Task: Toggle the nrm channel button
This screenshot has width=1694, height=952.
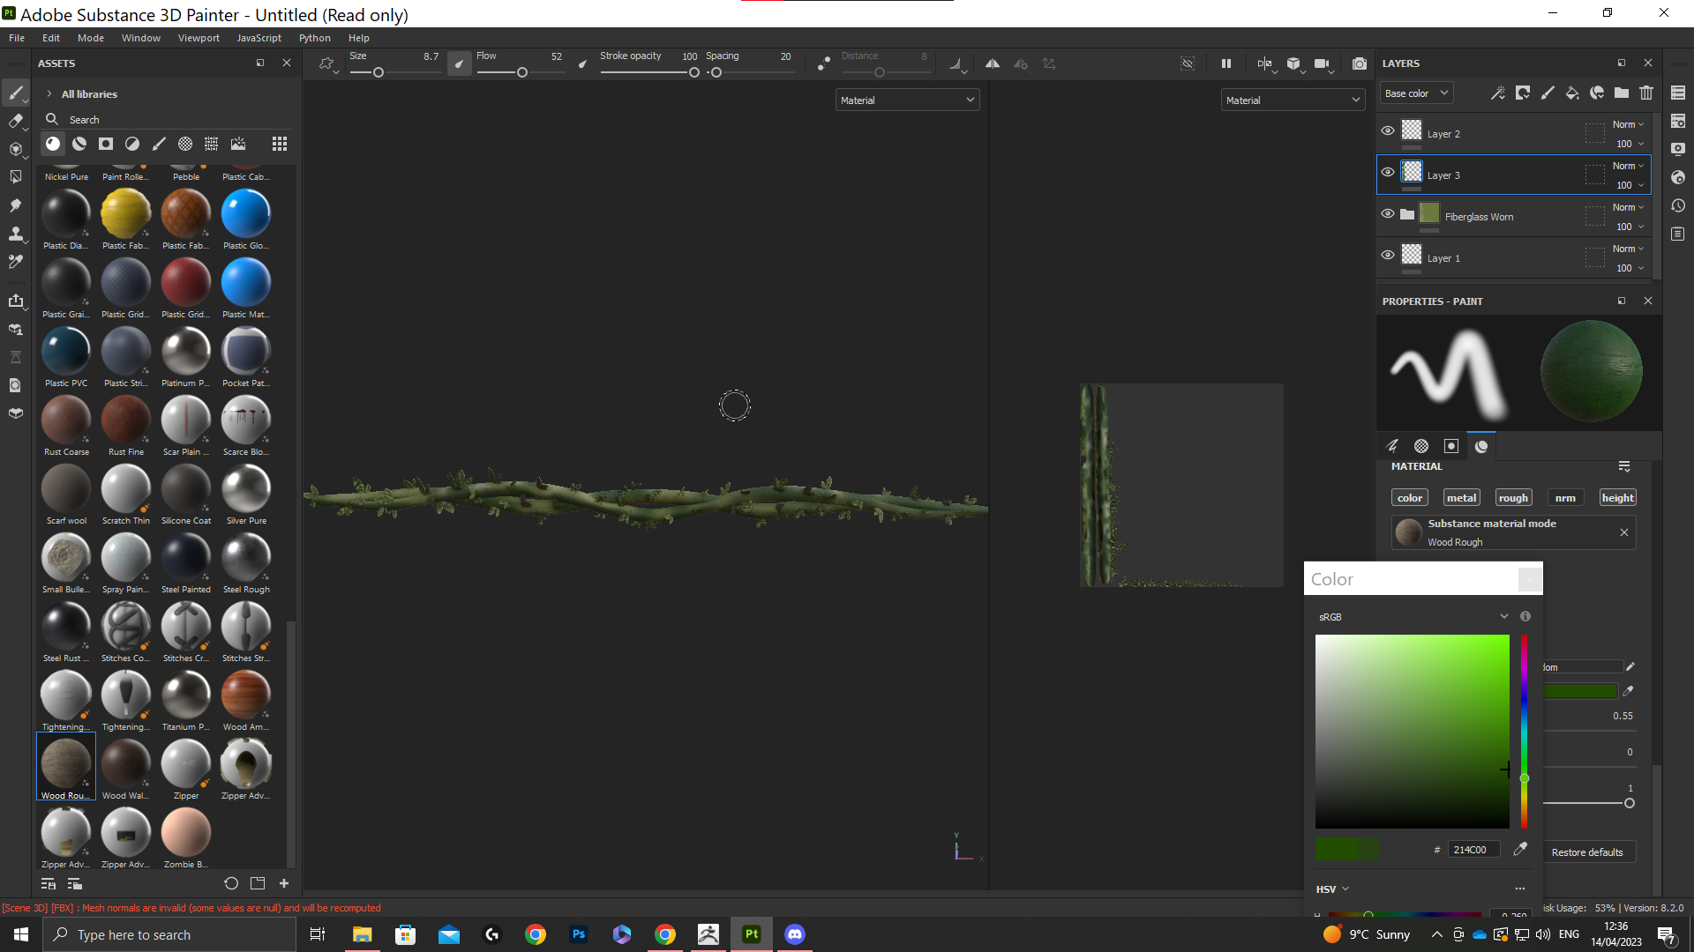Action: 1565,498
